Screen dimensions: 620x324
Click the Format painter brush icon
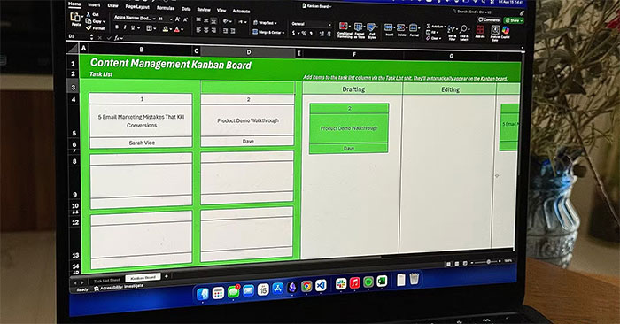pos(89,27)
